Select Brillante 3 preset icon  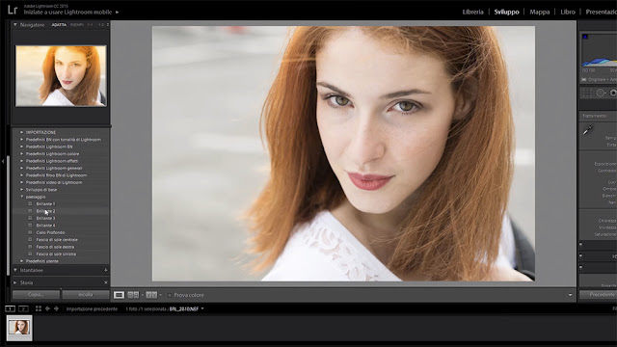(x=30, y=218)
